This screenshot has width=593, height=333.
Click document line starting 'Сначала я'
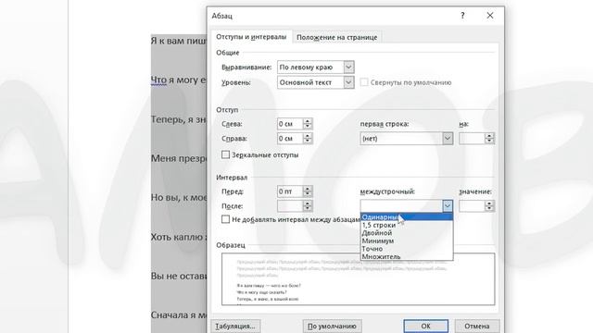179,314
